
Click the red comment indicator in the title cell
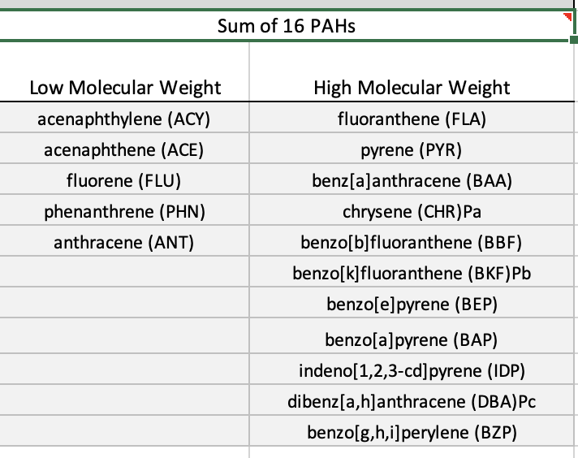coord(567,16)
